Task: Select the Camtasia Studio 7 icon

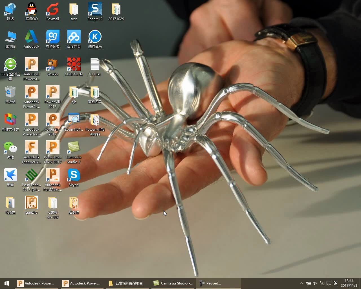Action: 74,152
